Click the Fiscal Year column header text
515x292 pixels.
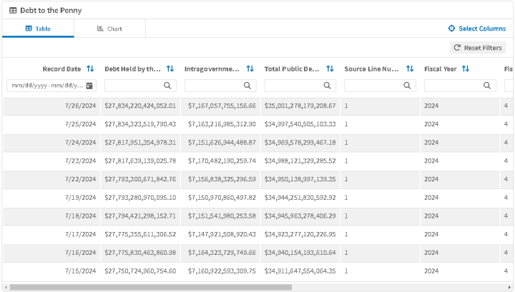coord(441,69)
